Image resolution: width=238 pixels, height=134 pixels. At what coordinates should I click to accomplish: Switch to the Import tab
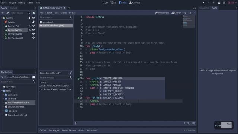pos(13,8)
